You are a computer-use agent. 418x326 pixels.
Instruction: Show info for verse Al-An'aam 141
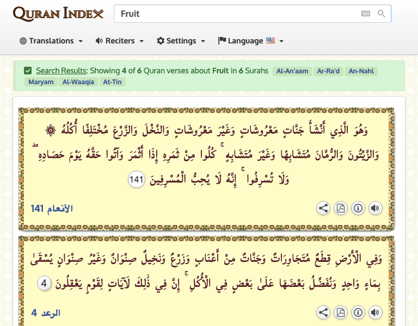pos(358,208)
